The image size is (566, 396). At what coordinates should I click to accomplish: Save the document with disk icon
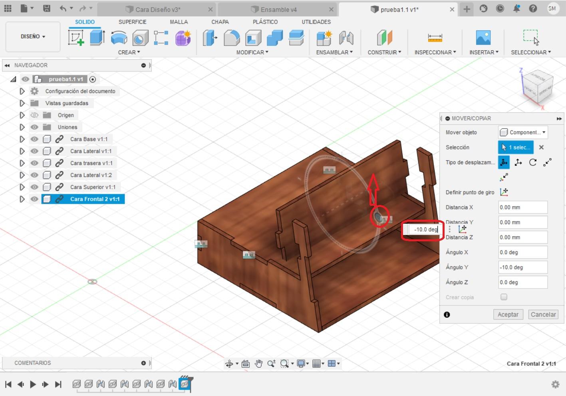click(47, 8)
